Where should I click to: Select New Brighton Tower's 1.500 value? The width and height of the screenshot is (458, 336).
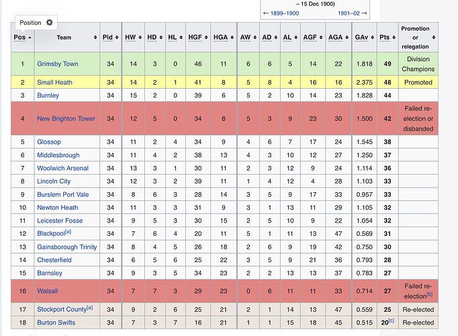(x=365, y=119)
